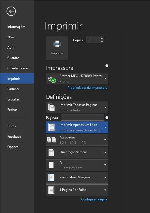This screenshot has height=213, width=150.
Task: Click the printer icon Imprimir button
Action: pyautogui.click(x=57, y=48)
